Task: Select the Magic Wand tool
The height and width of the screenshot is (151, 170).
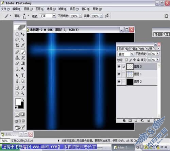Action: (x=23, y=39)
